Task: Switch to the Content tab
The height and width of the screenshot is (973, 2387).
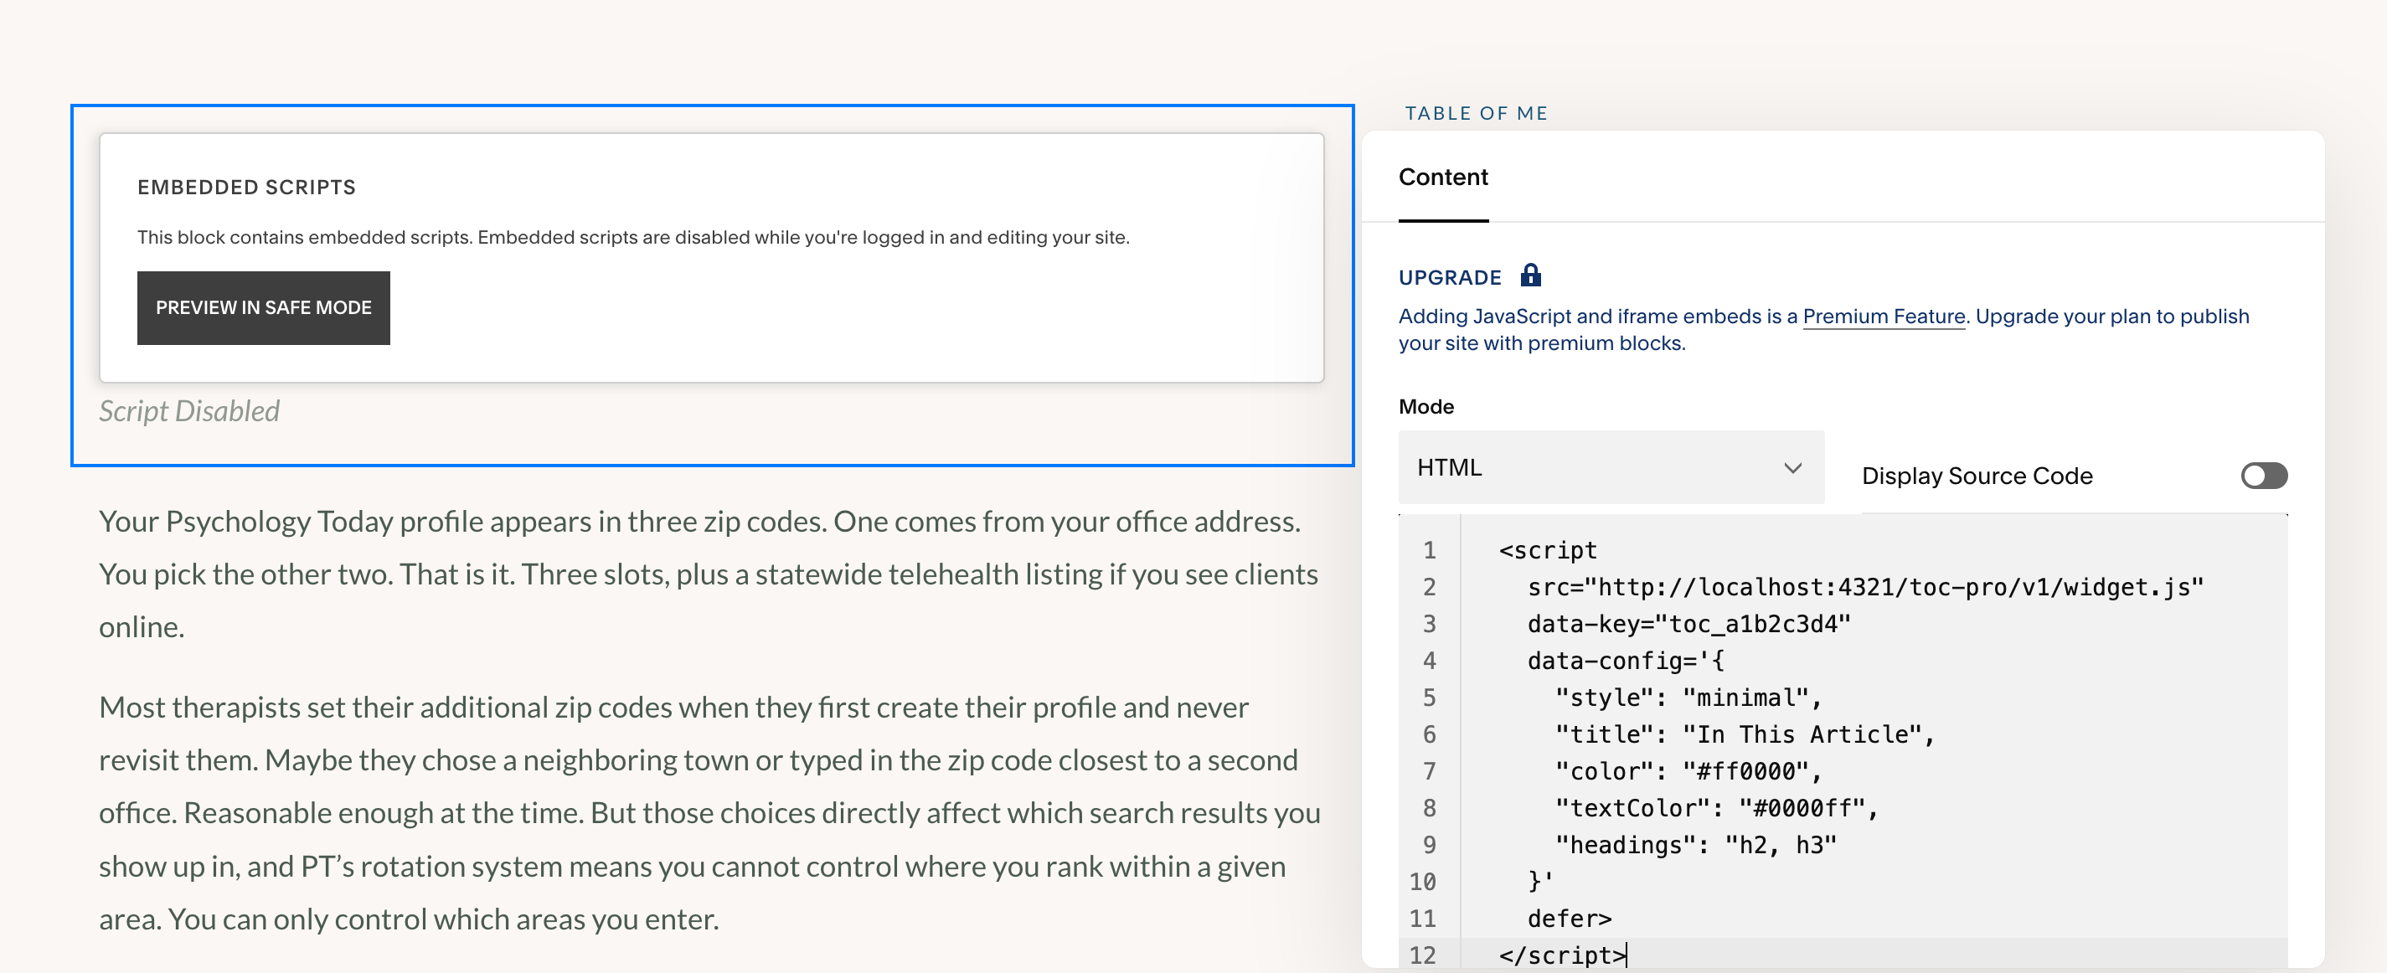Action: coord(1442,176)
